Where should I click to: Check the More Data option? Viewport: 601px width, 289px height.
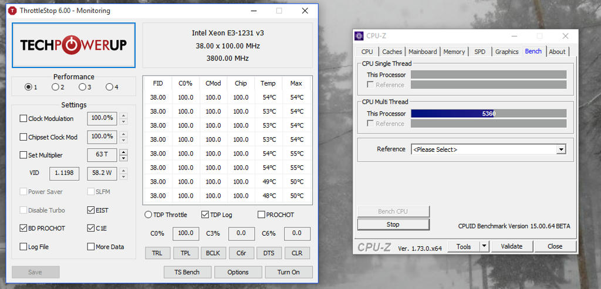tap(91, 247)
